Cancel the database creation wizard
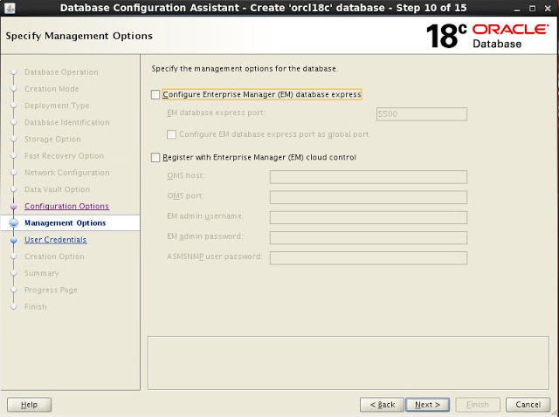Image resolution: width=559 pixels, height=417 pixels. [x=528, y=405]
